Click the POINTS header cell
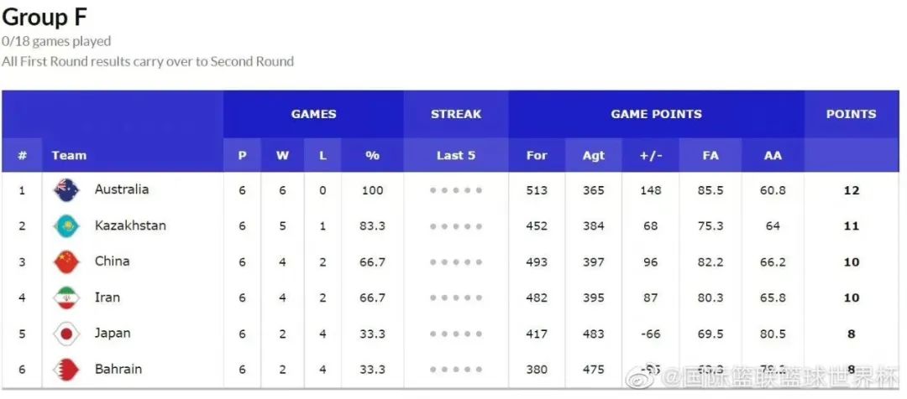Screen dimensions: 907x399 pyautogui.click(x=851, y=114)
